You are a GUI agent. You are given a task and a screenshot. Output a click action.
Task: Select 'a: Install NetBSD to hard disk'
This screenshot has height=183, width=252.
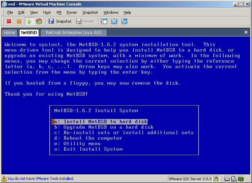point(101,121)
